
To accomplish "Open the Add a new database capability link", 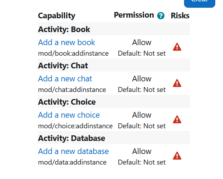I will (x=73, y=151).
